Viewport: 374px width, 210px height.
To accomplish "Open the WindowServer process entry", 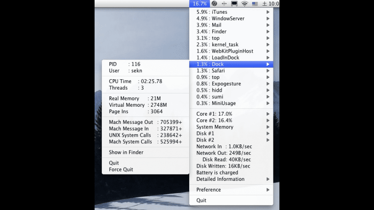I will point(231,18).
